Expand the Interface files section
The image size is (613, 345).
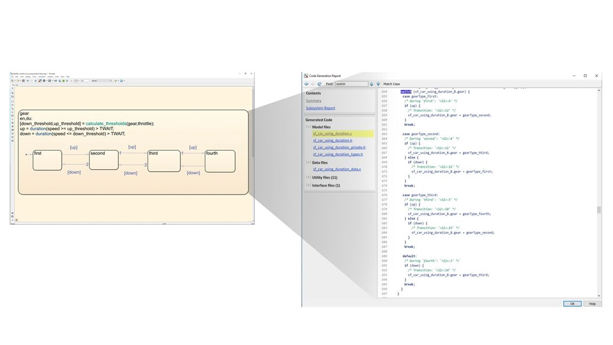coord(309,185)
